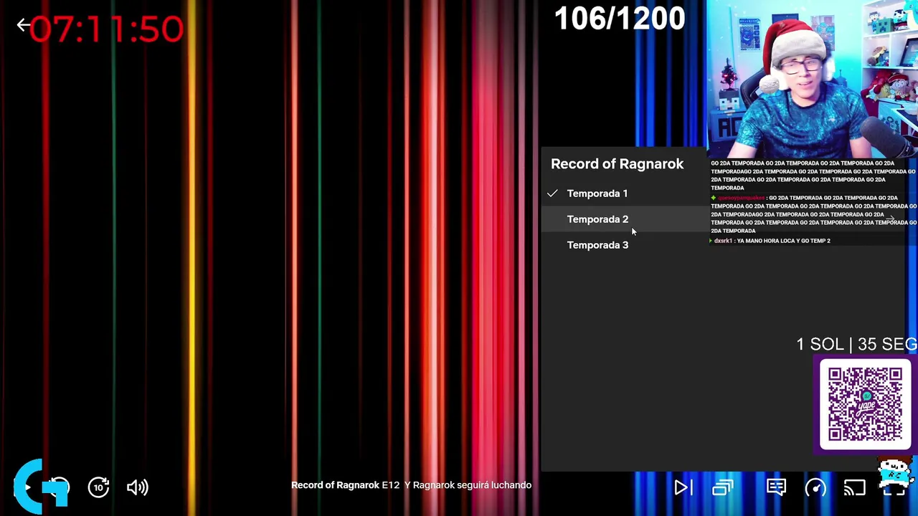Cast video to another device

tap(854, 488)
